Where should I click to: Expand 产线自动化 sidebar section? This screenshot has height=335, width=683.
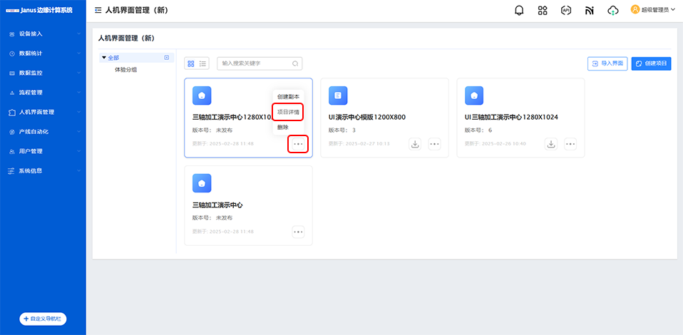pos(43,132)
